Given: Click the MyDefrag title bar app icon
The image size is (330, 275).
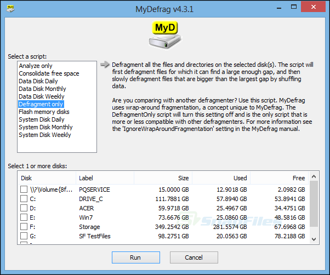Looking at the screenshot, I should [10, 9].
